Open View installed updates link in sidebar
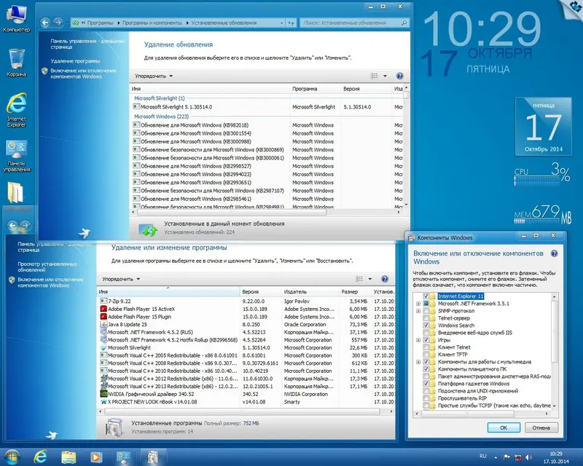This screenshot has width=583, height=466. pos(47,266)
